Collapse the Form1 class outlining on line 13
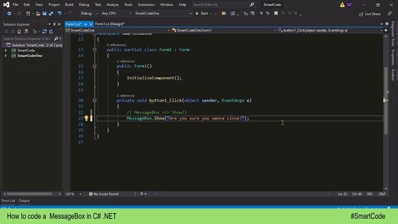 95,50
